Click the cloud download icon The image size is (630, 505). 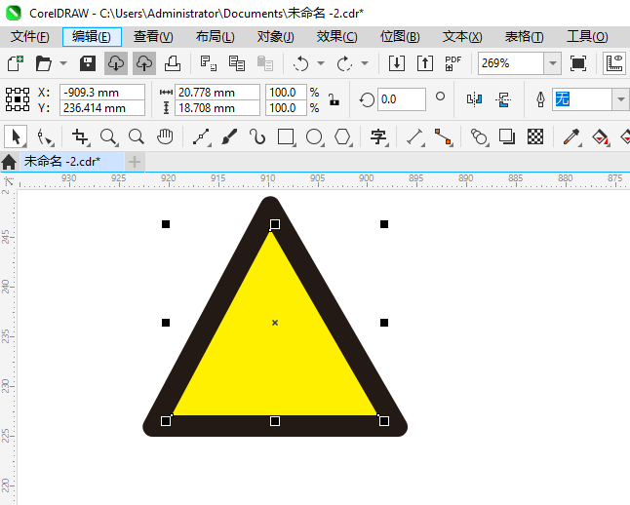(x=116, y=63)
